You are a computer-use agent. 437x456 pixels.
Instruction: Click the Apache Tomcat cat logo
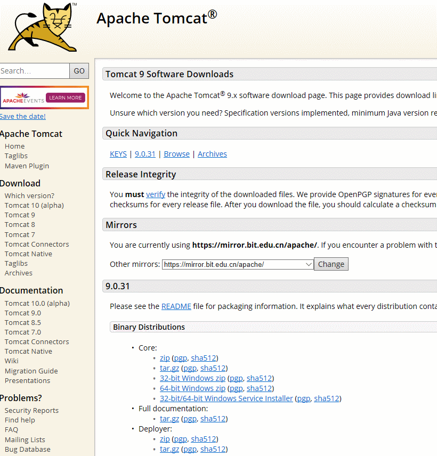(43, 27)
